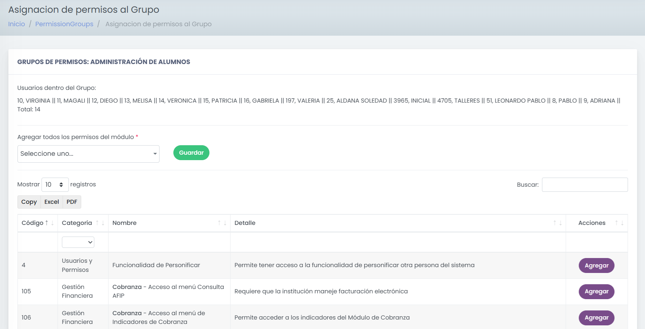This screenshot has height=329, width=645.
Task: Sort table by Categoría column header
Action: tap(83, 223)
